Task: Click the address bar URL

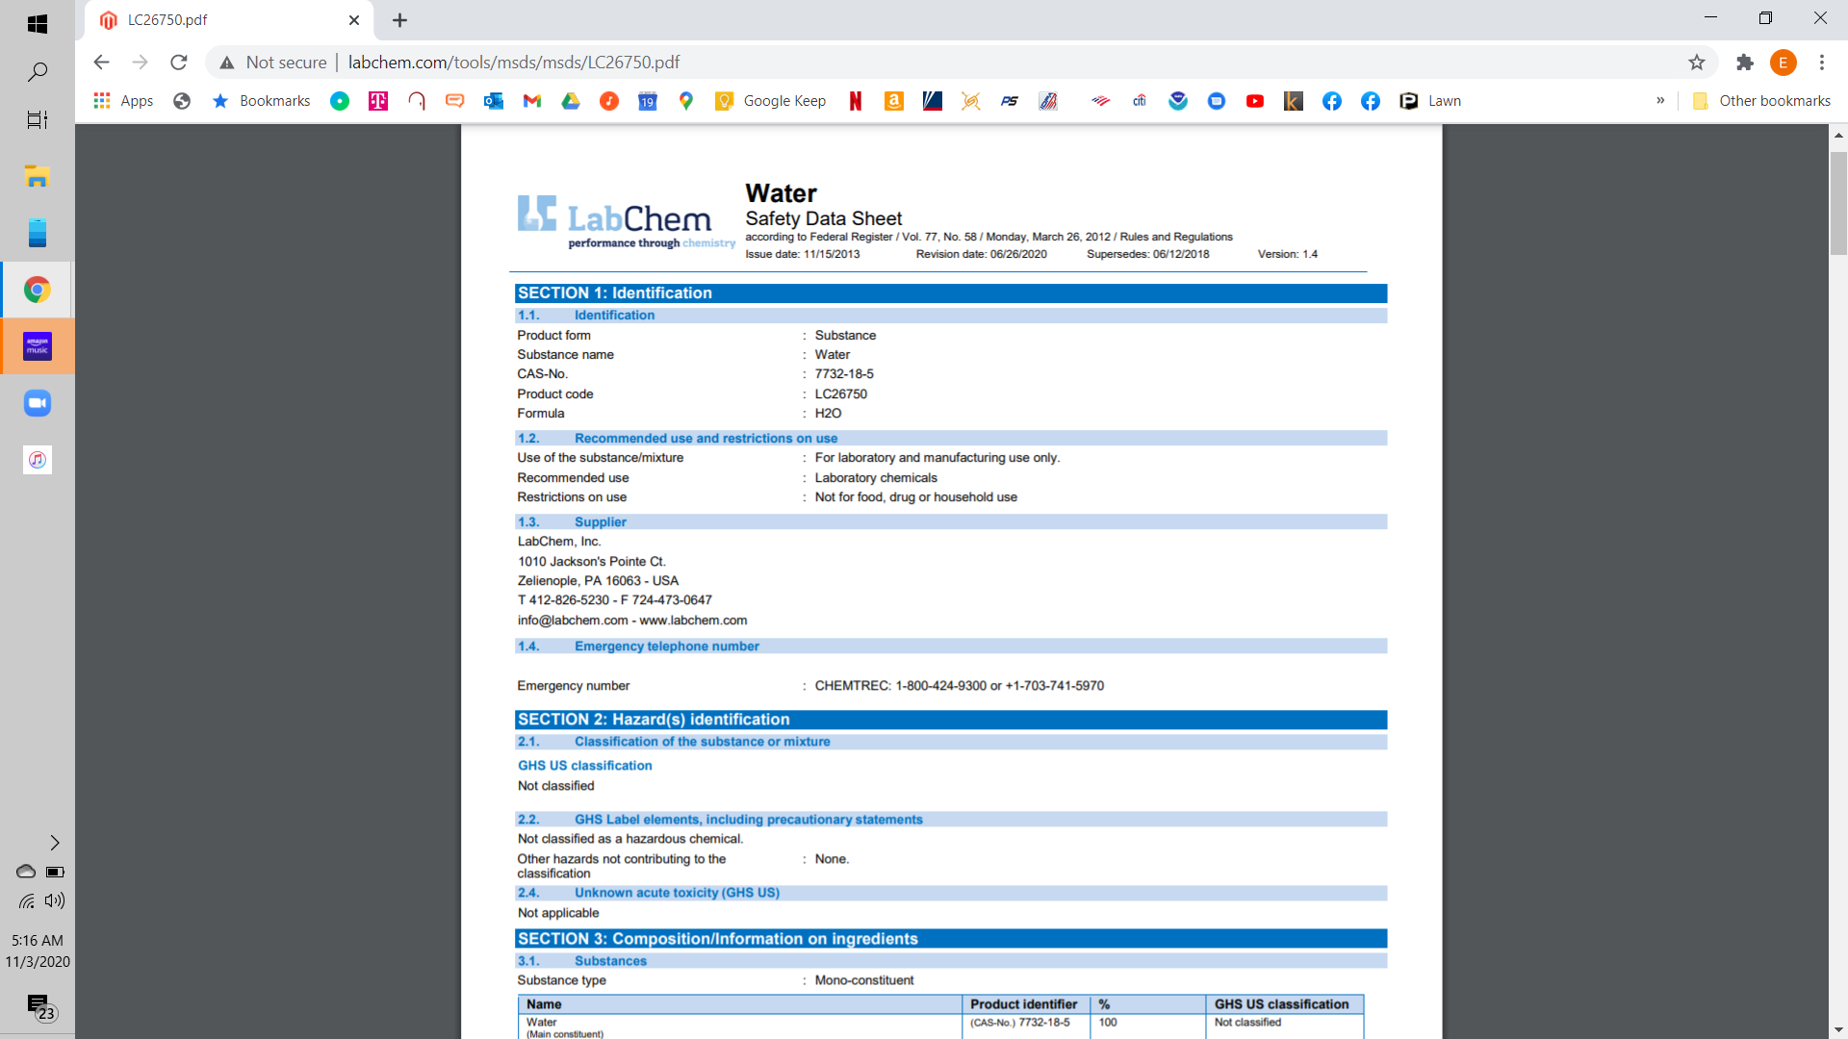Action: [x=514, y=63]
